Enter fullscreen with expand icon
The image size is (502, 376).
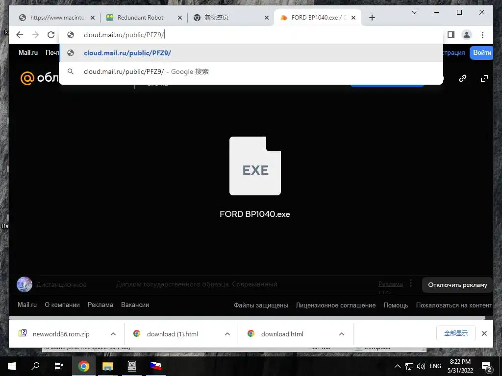[484, 78]
